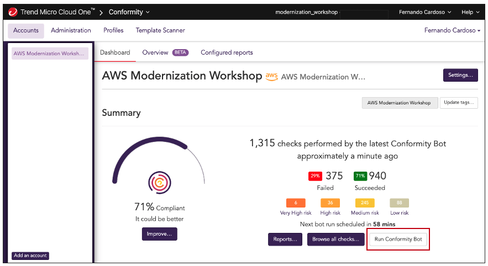Go to the Profiles tab
This screenshot has height=266, width=488.
pos(113,30)
